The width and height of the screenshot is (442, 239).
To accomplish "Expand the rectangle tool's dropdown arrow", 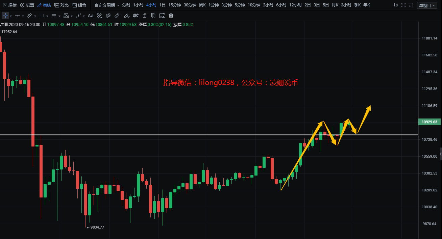I will pos(48,16).
